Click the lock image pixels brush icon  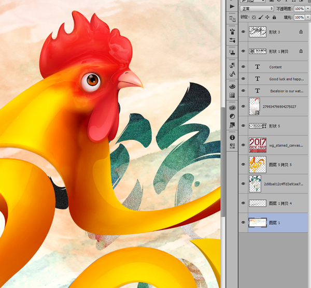click(x=261, y=17)
